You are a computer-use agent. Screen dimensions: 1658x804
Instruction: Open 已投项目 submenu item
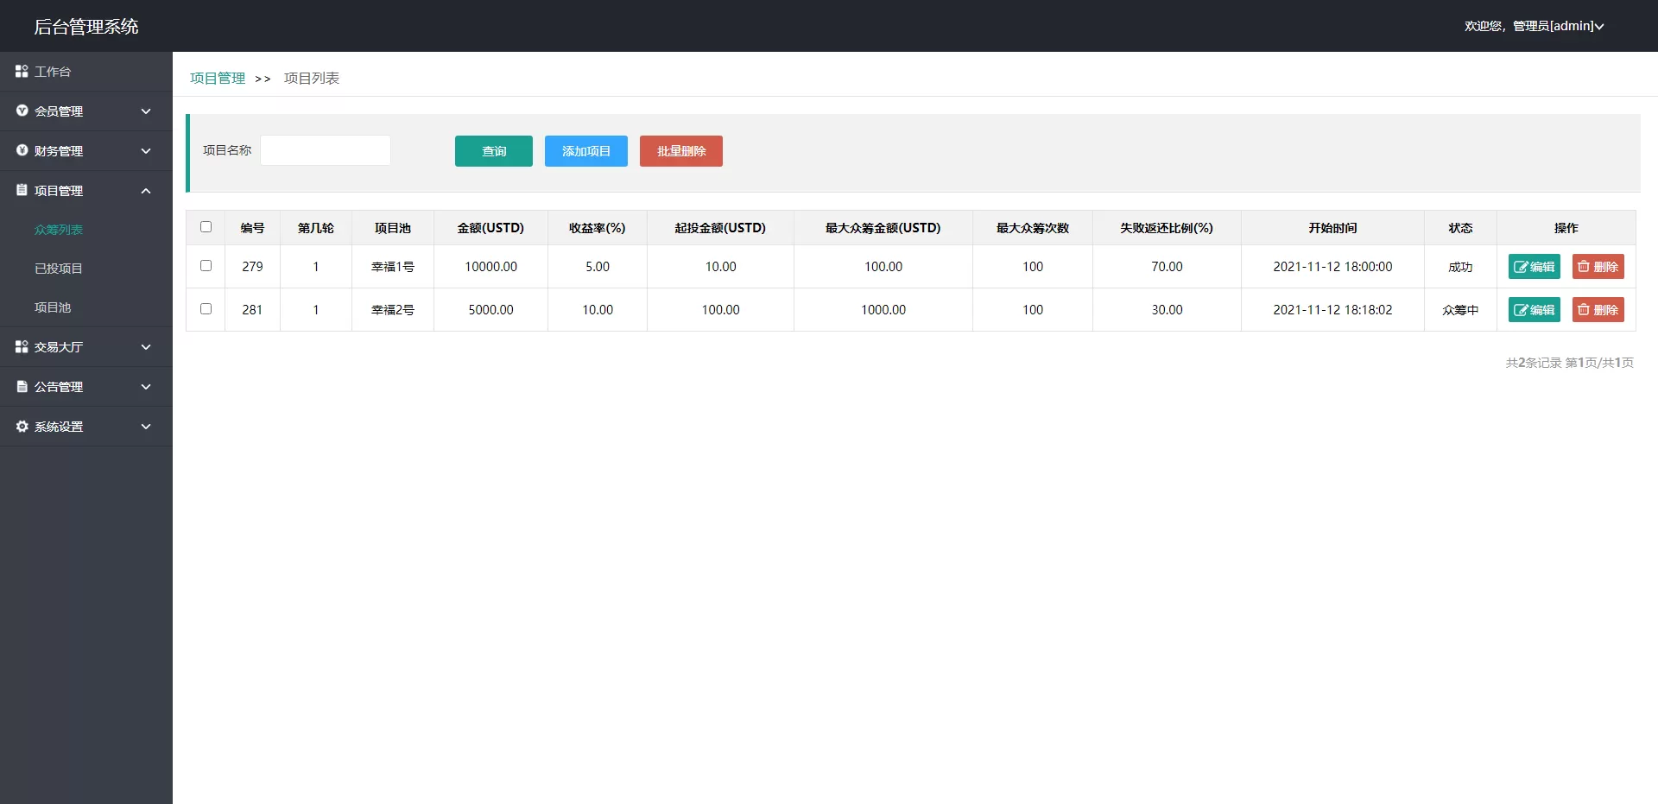pos(59,269)
